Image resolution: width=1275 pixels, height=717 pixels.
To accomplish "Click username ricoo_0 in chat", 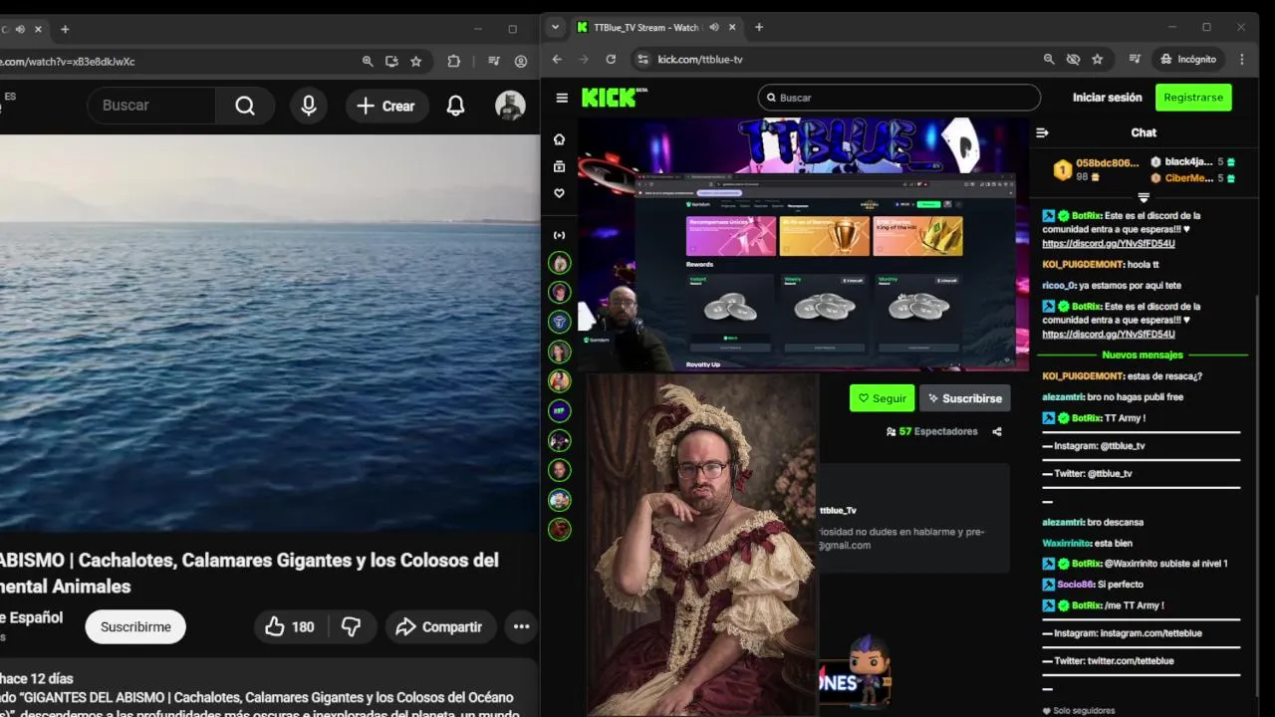I will pos(1060,285).
